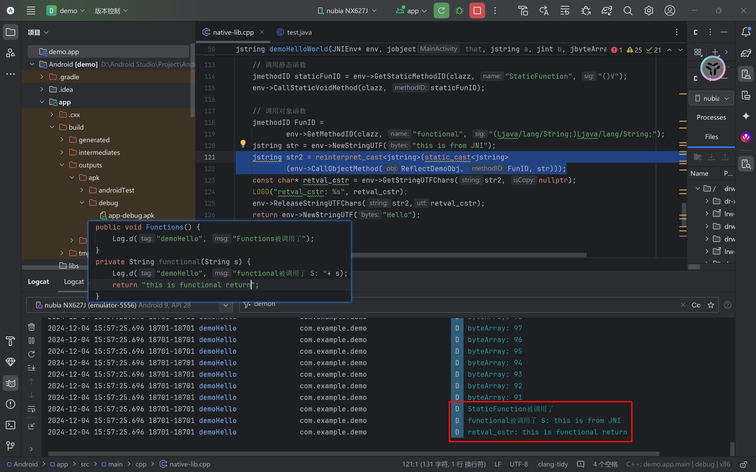The height and width of the screenshot is (472, 756).
Task: Open the app-debug.apk file
Action: 131,215
